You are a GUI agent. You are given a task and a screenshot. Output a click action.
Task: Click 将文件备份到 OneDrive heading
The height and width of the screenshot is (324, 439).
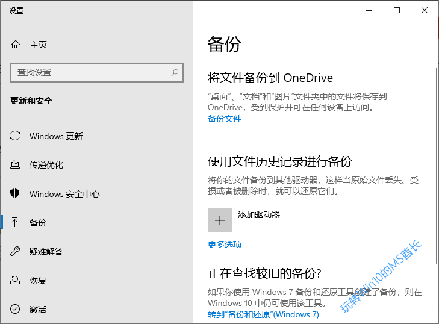click(x=270, y=78)
